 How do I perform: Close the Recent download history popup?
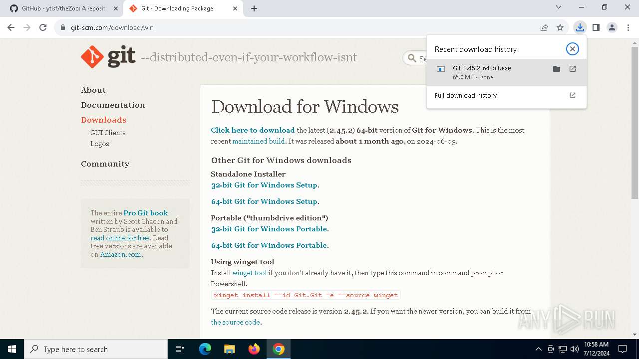pos(573,49)
